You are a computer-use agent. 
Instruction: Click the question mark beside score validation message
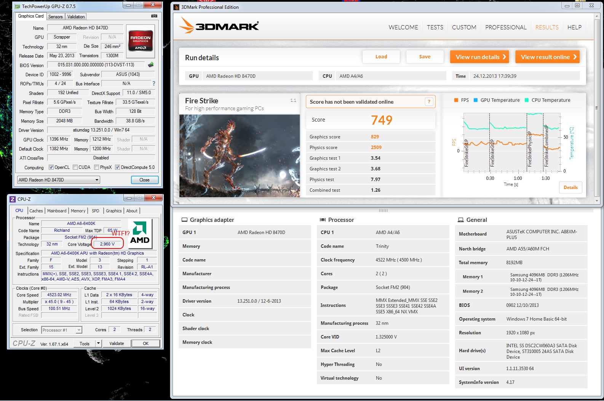429,102
